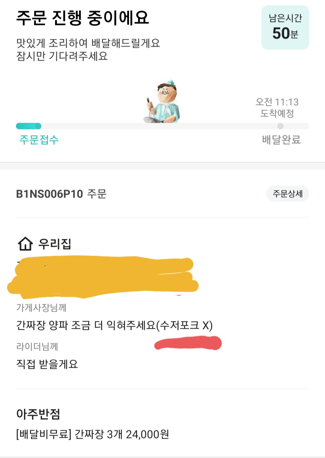Tap the 직접 받을게요 rider note
This screenshot has height=458, width=325.
pyautogui.click(x=47, y=364)
